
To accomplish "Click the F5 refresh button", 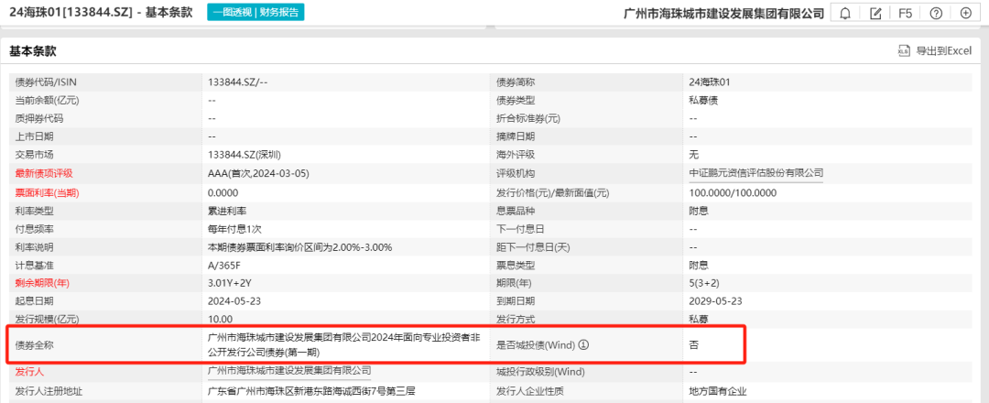I will [905, 13].
